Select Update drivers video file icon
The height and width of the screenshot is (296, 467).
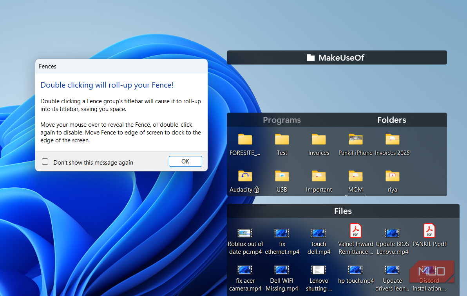[x=392, y=270]
